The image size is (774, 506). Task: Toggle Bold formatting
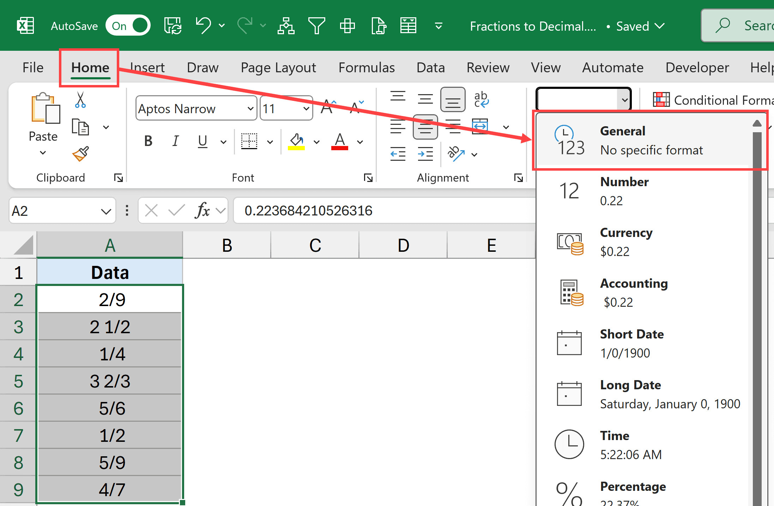[x=148, y=141]
